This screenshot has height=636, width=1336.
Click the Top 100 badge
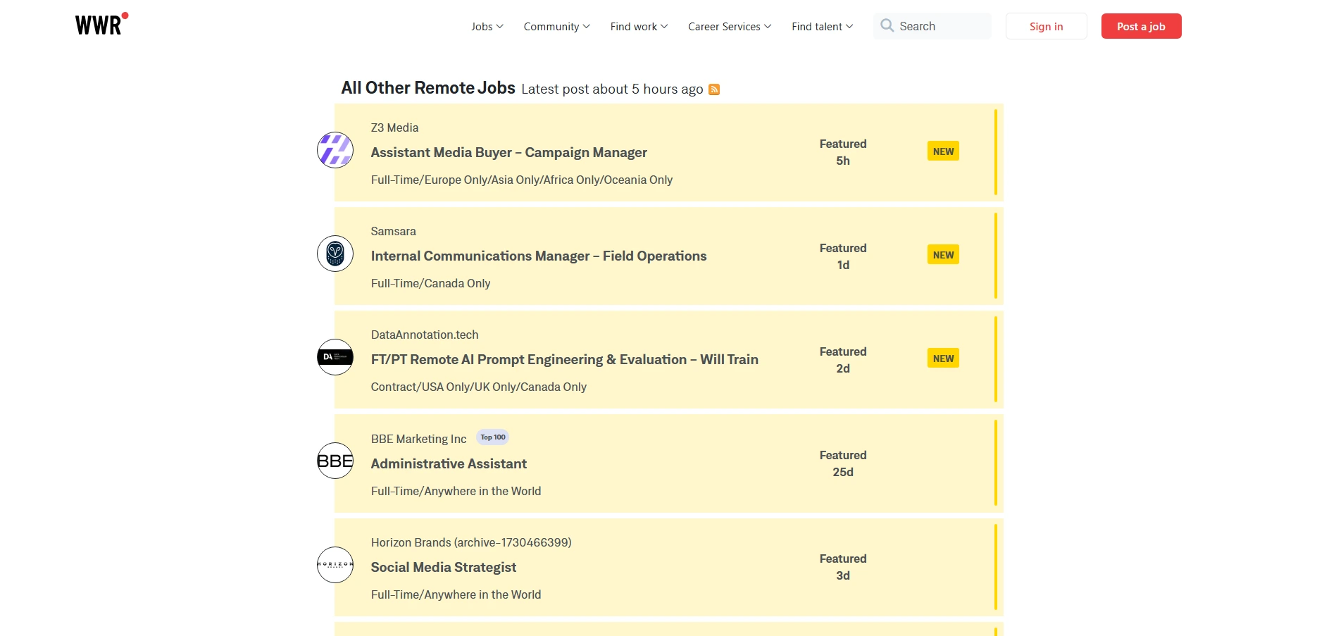(x=493, y=437)
